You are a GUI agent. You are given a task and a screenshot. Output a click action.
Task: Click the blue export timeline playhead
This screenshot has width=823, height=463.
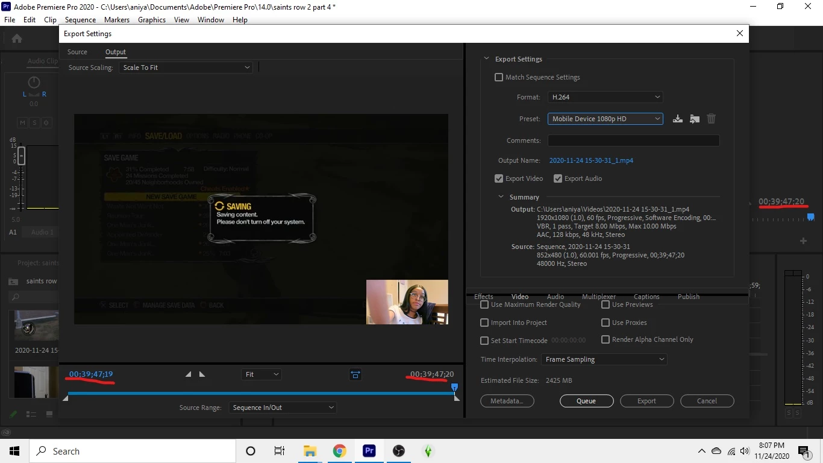[x=455, y=388]
